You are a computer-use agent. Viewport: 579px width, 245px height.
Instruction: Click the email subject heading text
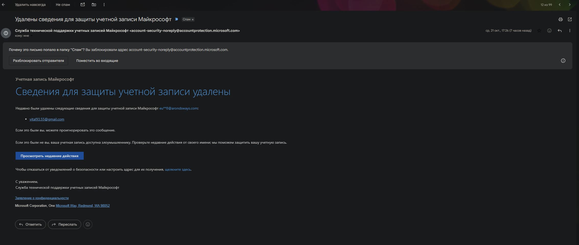point(93,19)
